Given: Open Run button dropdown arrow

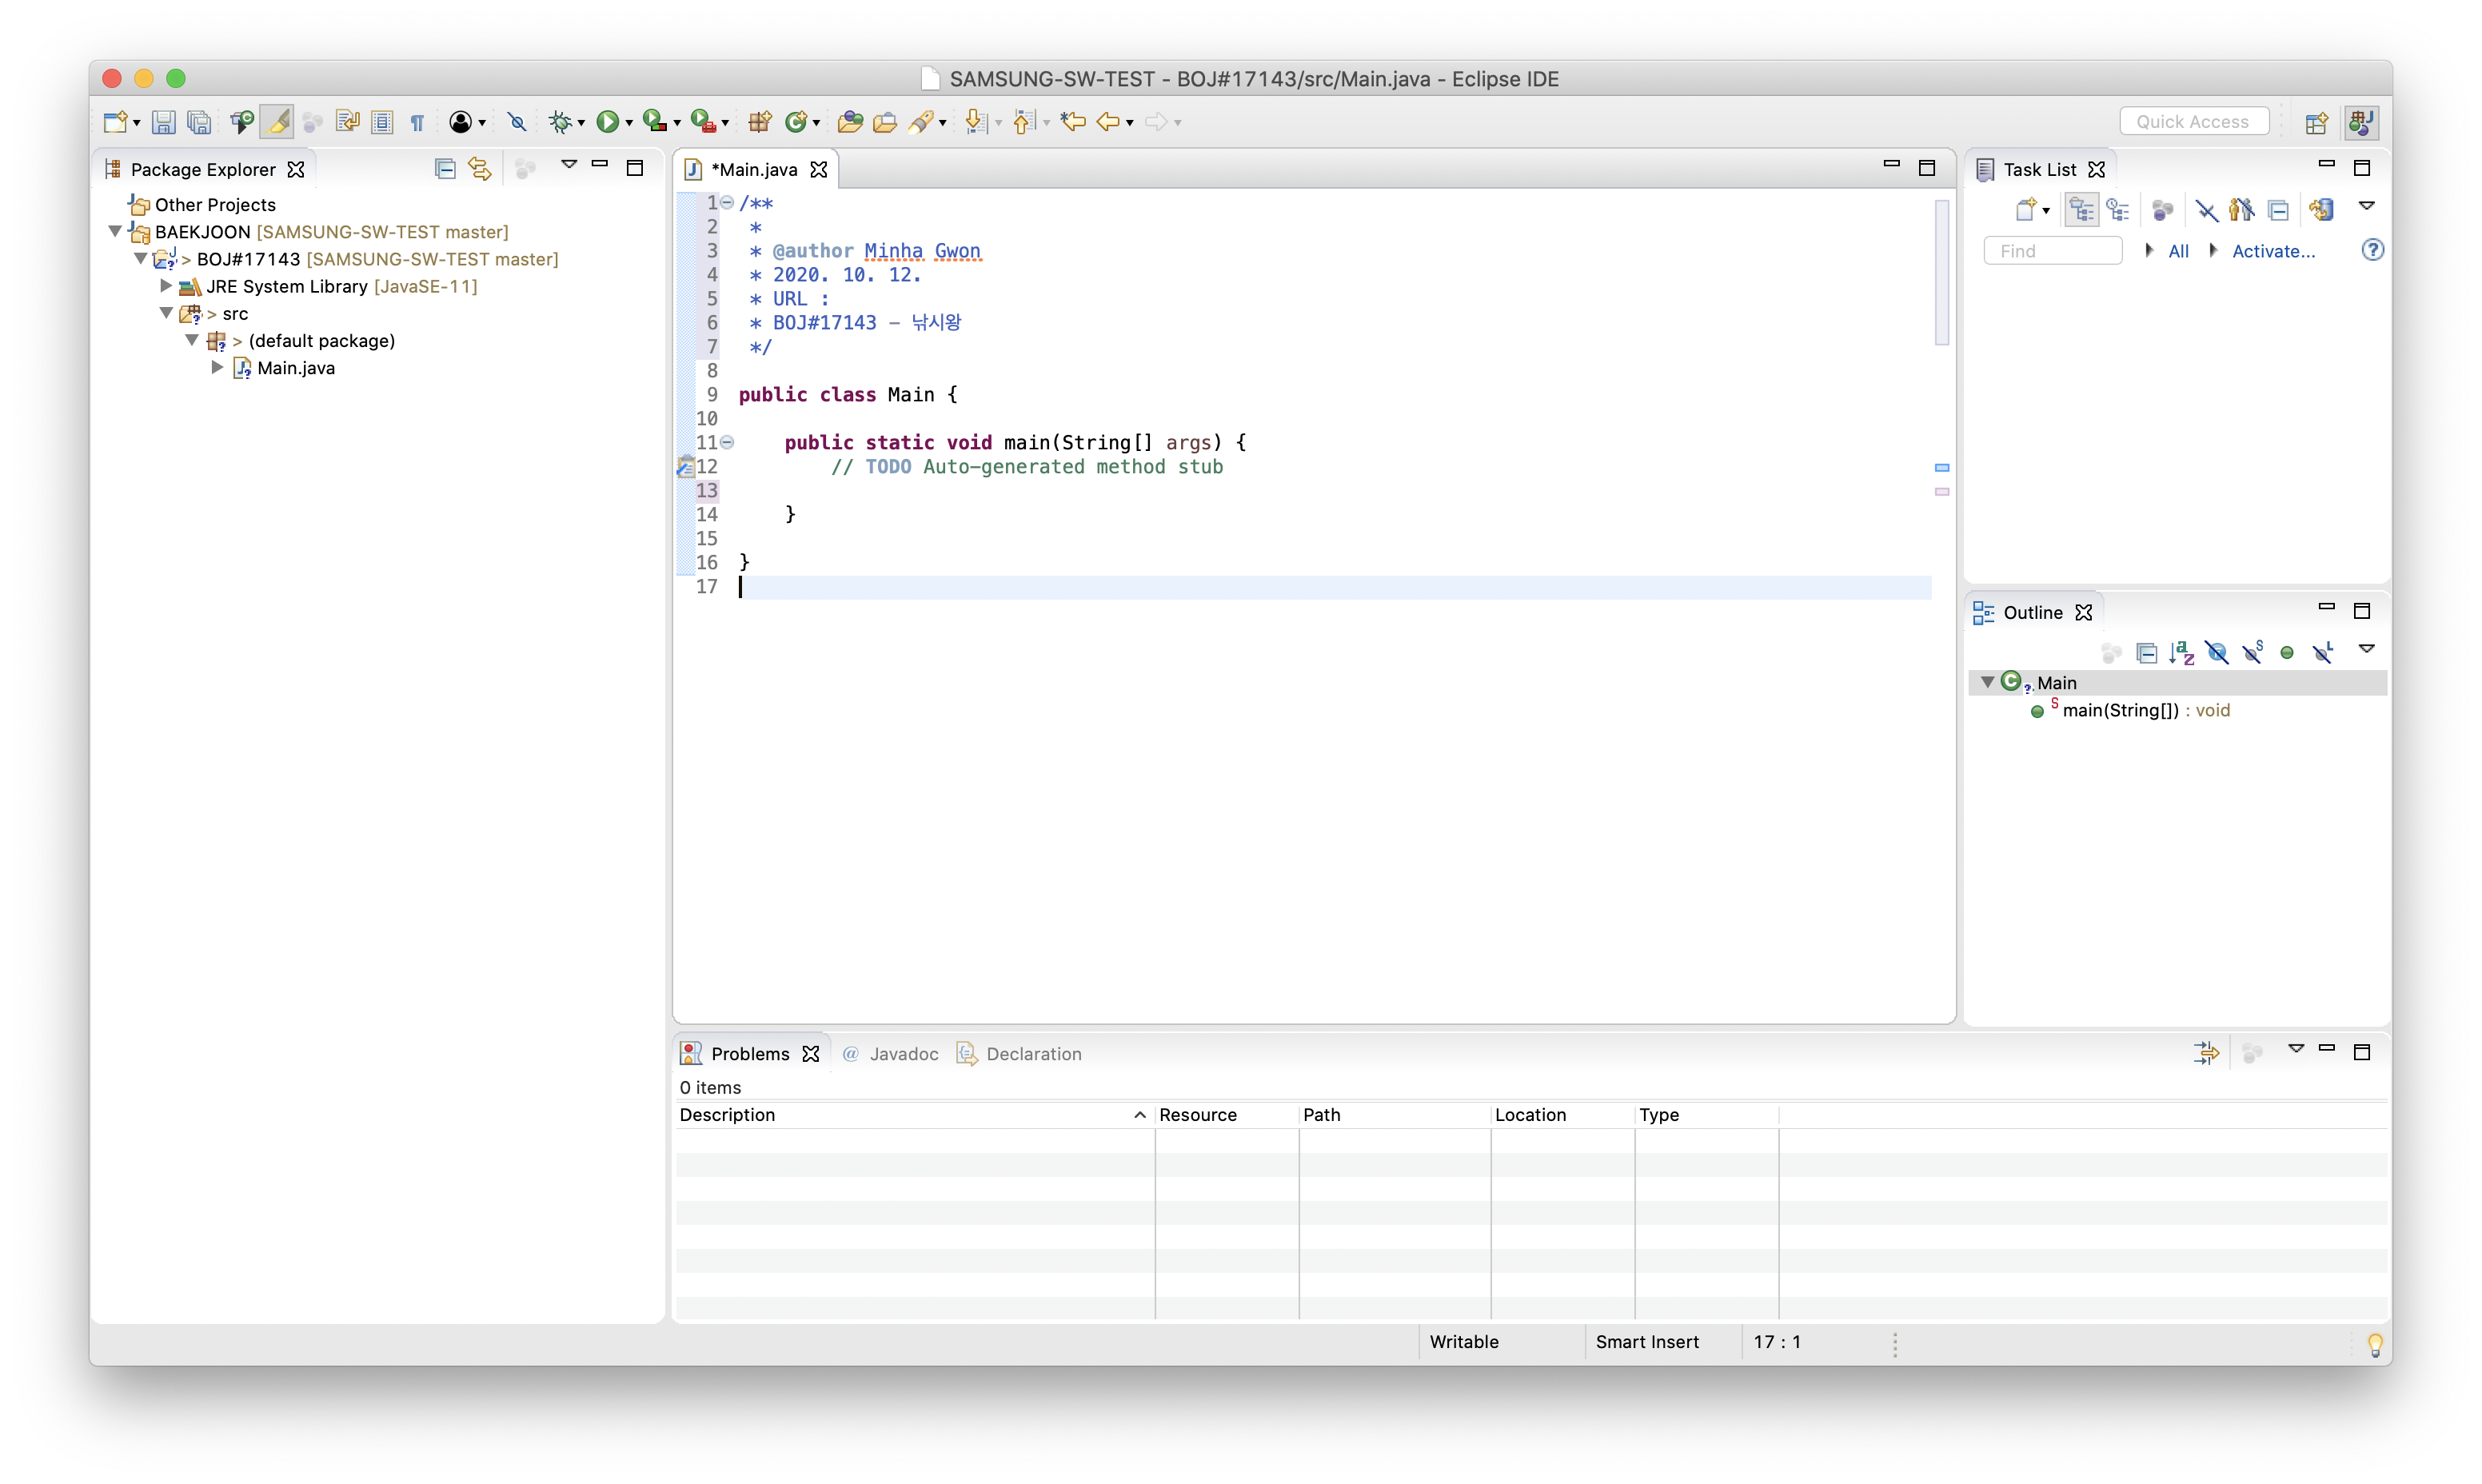Looking at the screenshot, I should pos(629,123).
